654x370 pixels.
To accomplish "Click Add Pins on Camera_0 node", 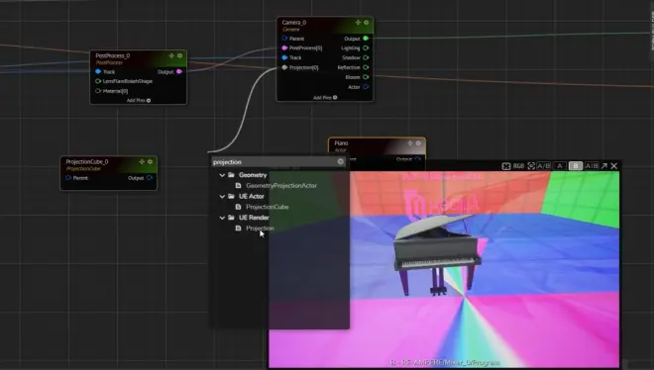I will pyautogui.click(x=325, y=98).
